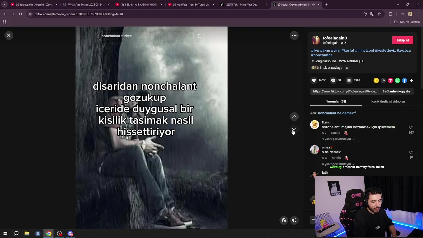Screen dimensions: 423x238
Task: Click Bağlantıyı kopyala to copy link
Action: 396,91
